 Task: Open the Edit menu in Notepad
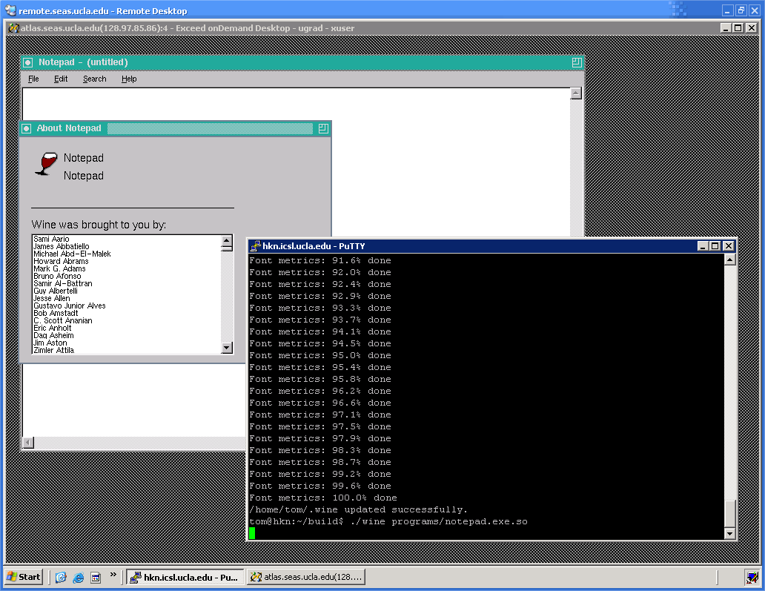(61, 79)
